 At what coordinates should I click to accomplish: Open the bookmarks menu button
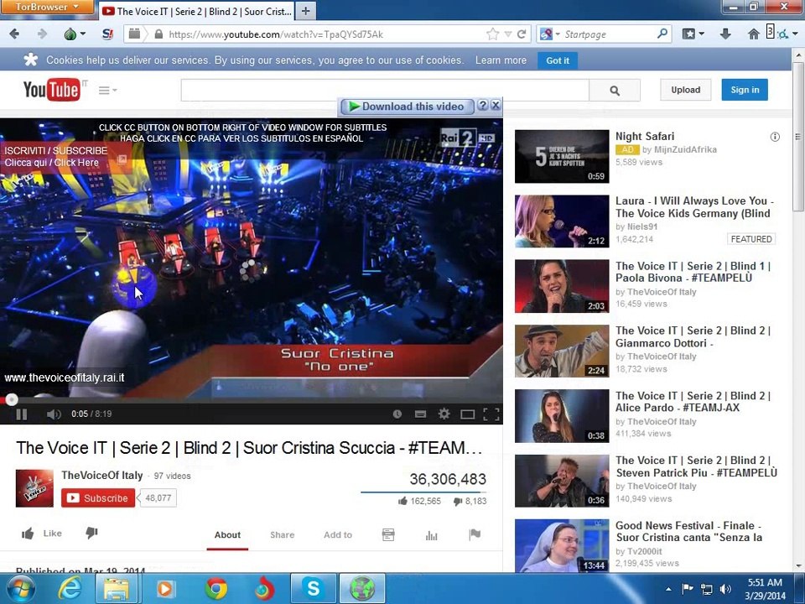tap(693, 34)
